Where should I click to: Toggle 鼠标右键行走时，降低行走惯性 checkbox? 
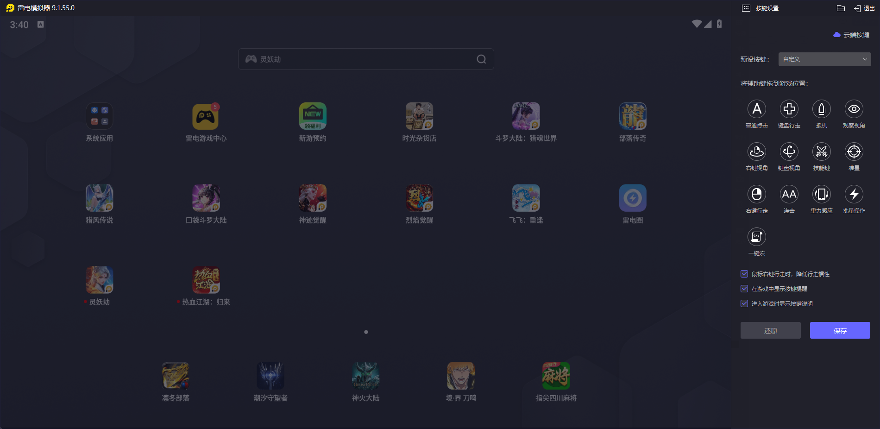(744, 274)
